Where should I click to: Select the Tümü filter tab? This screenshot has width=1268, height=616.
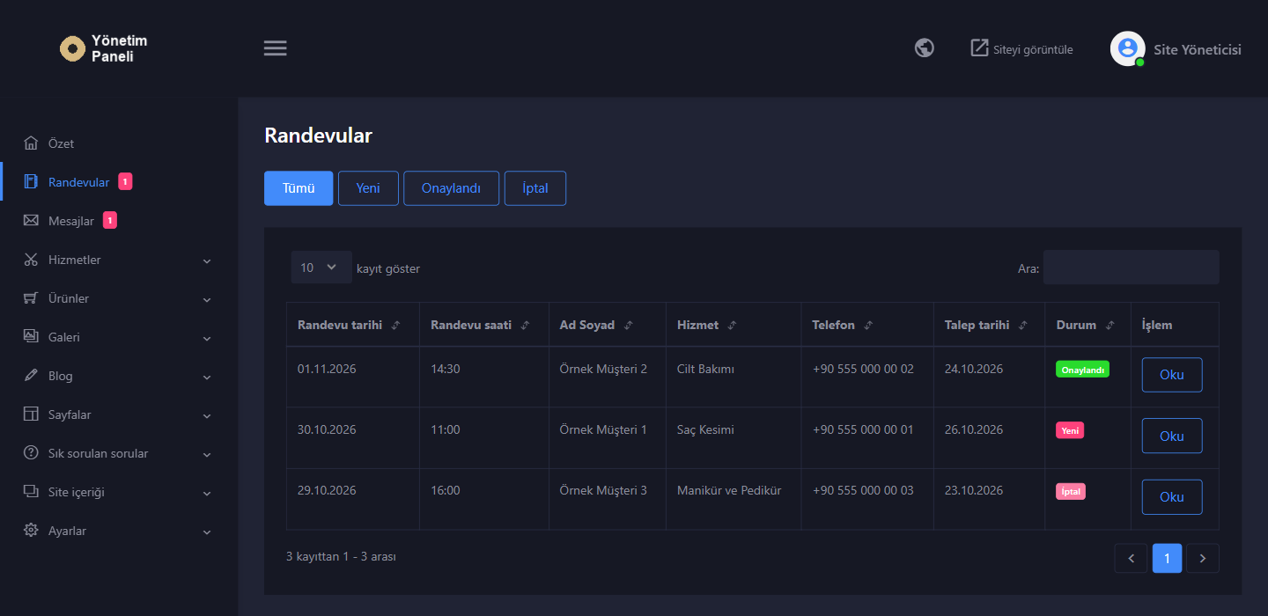[x=299, y=188]
